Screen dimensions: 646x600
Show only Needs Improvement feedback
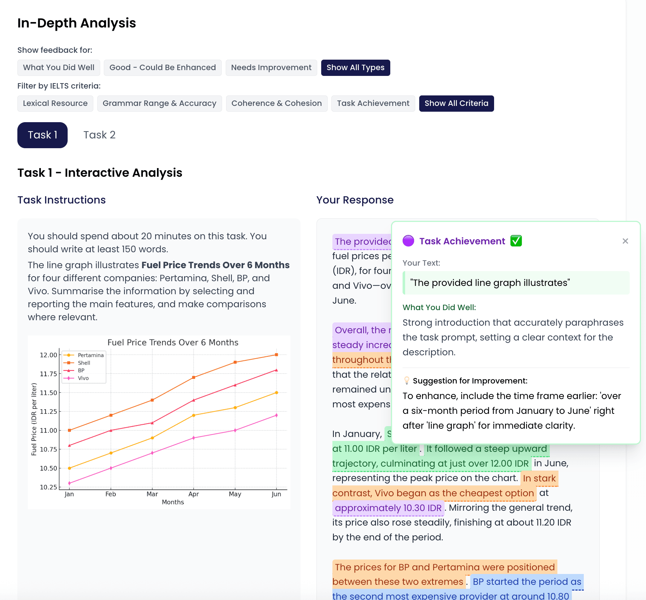point(271,68)
